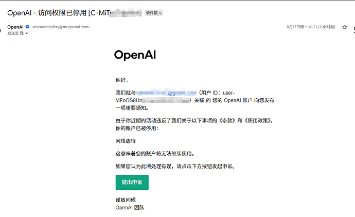The image size is (355, 217).
Task: Click sender name OpenAI in header
Action: 15,27
